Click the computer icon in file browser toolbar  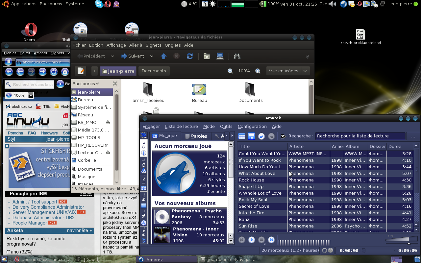pos(220,56)
